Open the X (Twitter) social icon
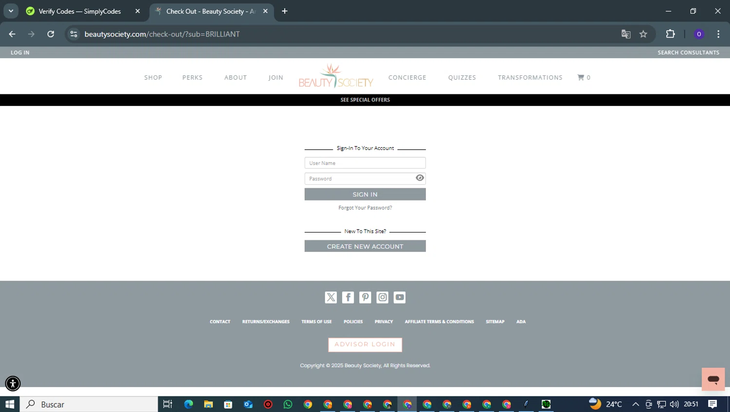 (330, 297)
